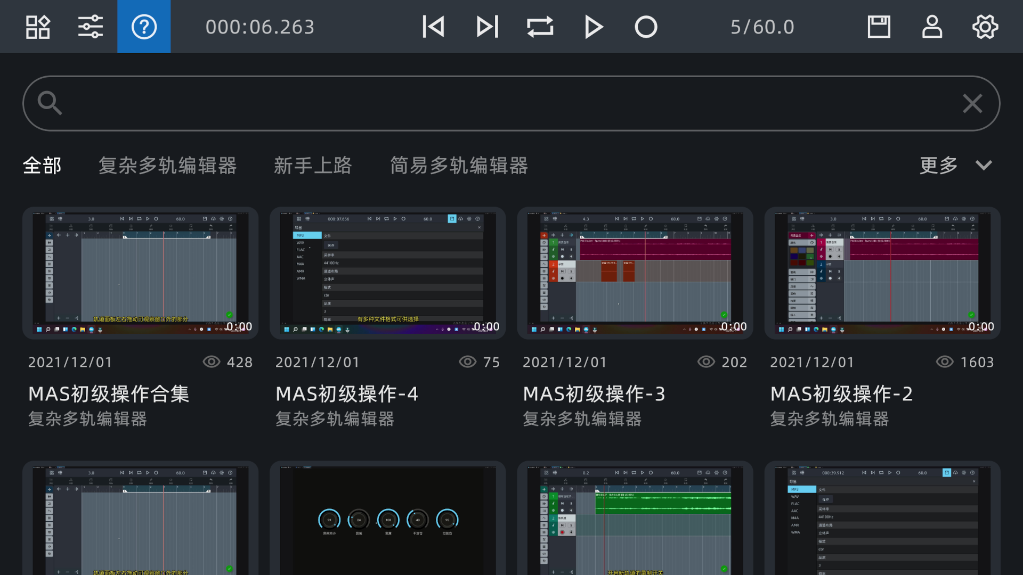
Task: Open the project layout panel icon
Action: pyautogui.click(x=37, y=26)
